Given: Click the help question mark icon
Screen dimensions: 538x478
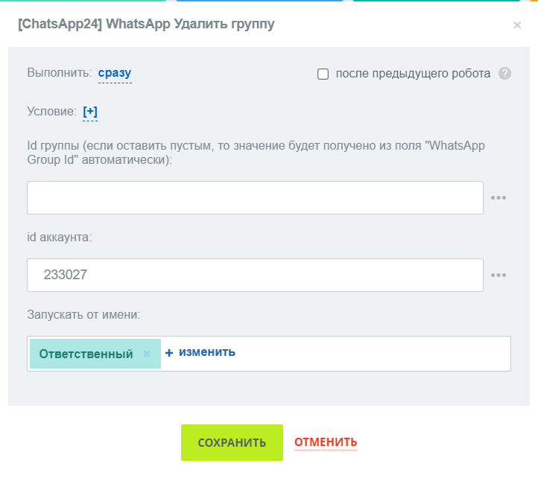Looking at the screenshot, I should click(x=504, y=74).
